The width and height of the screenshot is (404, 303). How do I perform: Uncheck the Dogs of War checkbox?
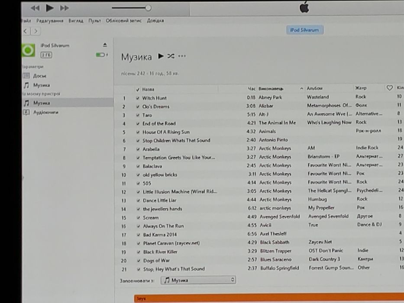tap(139, 261)
